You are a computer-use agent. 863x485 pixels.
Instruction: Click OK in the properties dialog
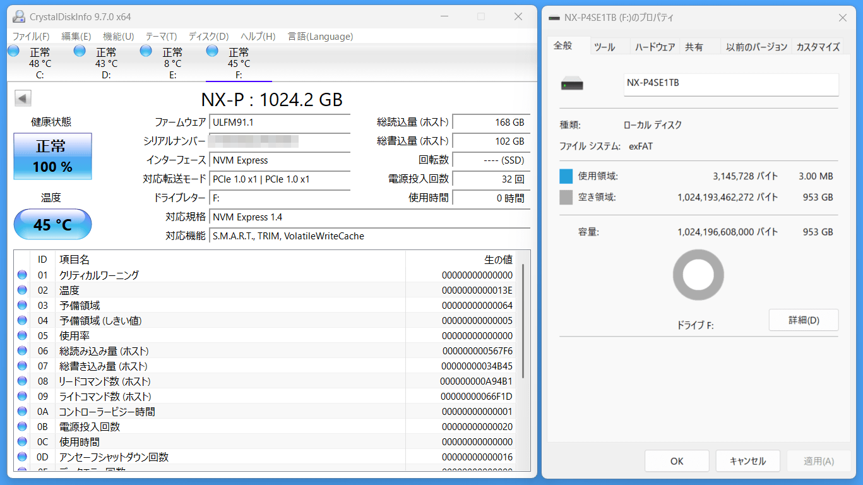click(x=677, y=461)
